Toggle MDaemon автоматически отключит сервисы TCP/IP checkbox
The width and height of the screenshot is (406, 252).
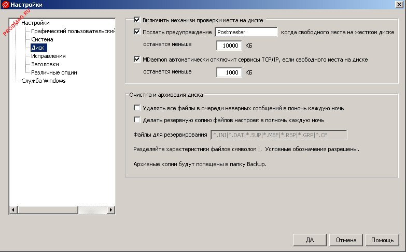[137, 60]
